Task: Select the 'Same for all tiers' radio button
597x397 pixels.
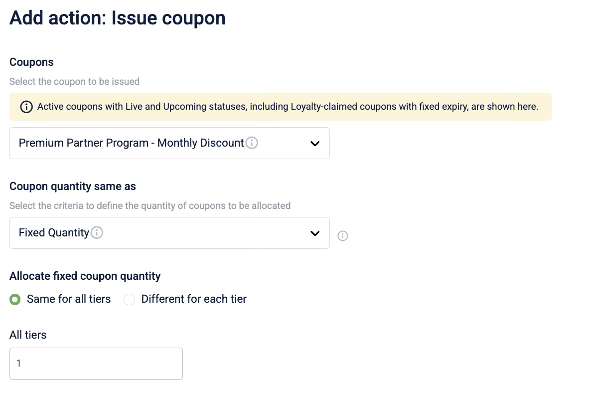Action: click(15, 300)
